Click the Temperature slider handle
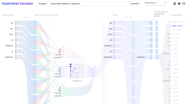This screenshot has height=104, width=189. tap(155, 5)
